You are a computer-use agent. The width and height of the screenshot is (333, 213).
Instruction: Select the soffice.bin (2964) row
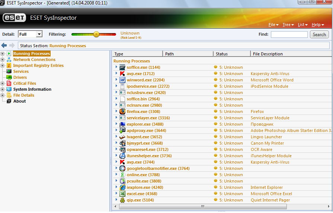pyautogui.click(x=222, y=99)
